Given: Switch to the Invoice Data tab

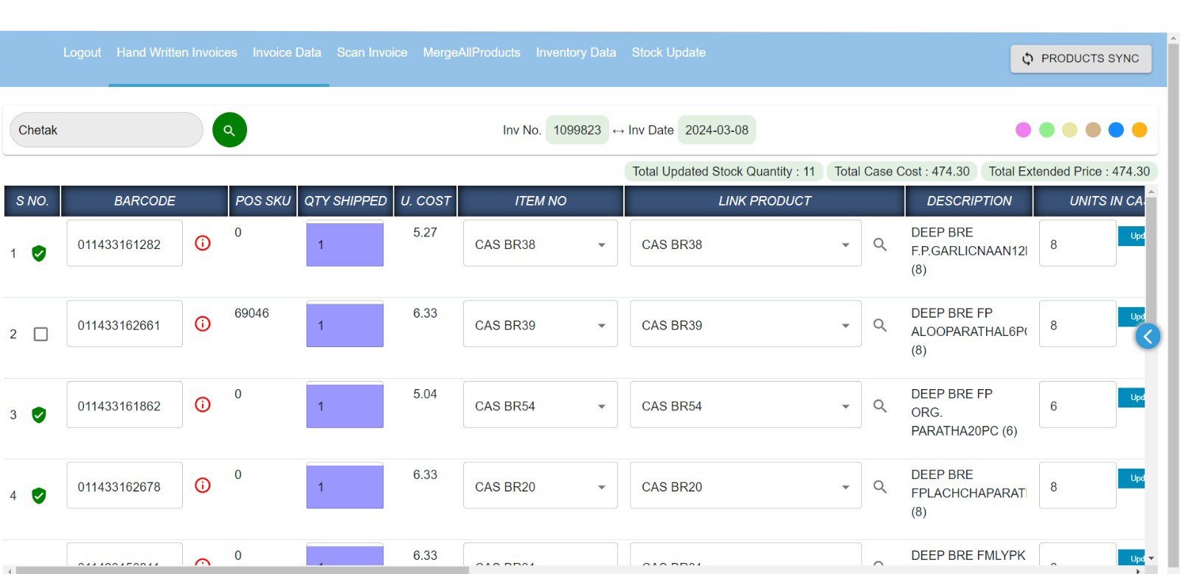Looking at the screenshot, I should (x=287, y=52).
